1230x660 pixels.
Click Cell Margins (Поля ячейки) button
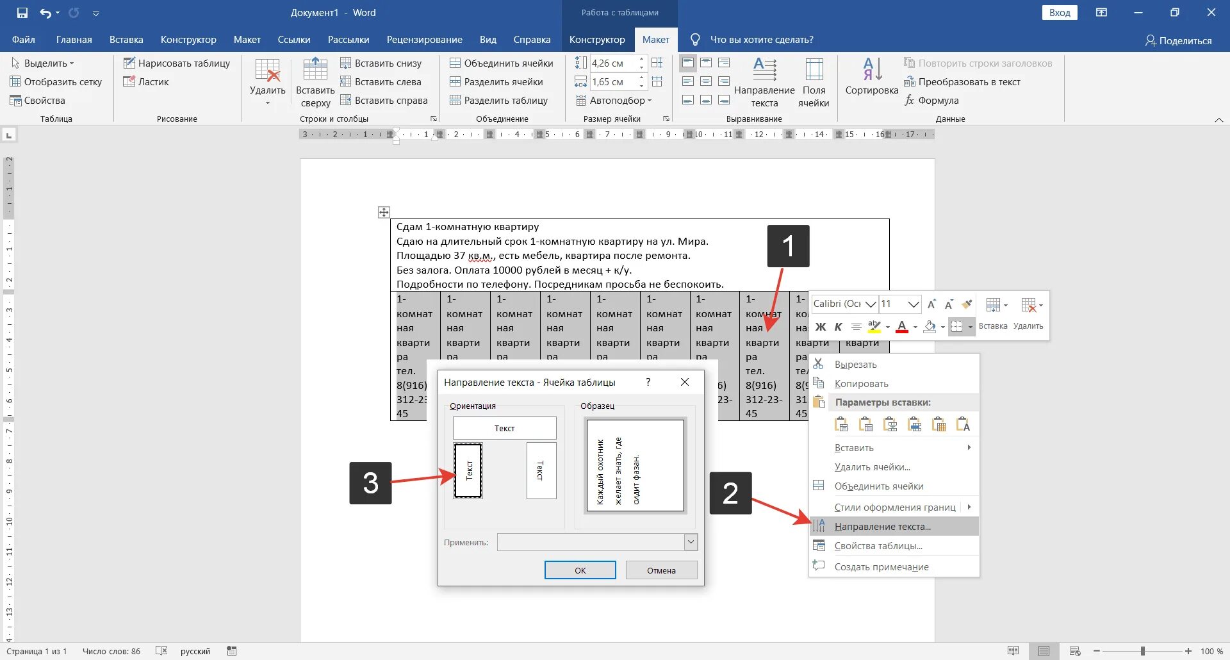[814, 83]
